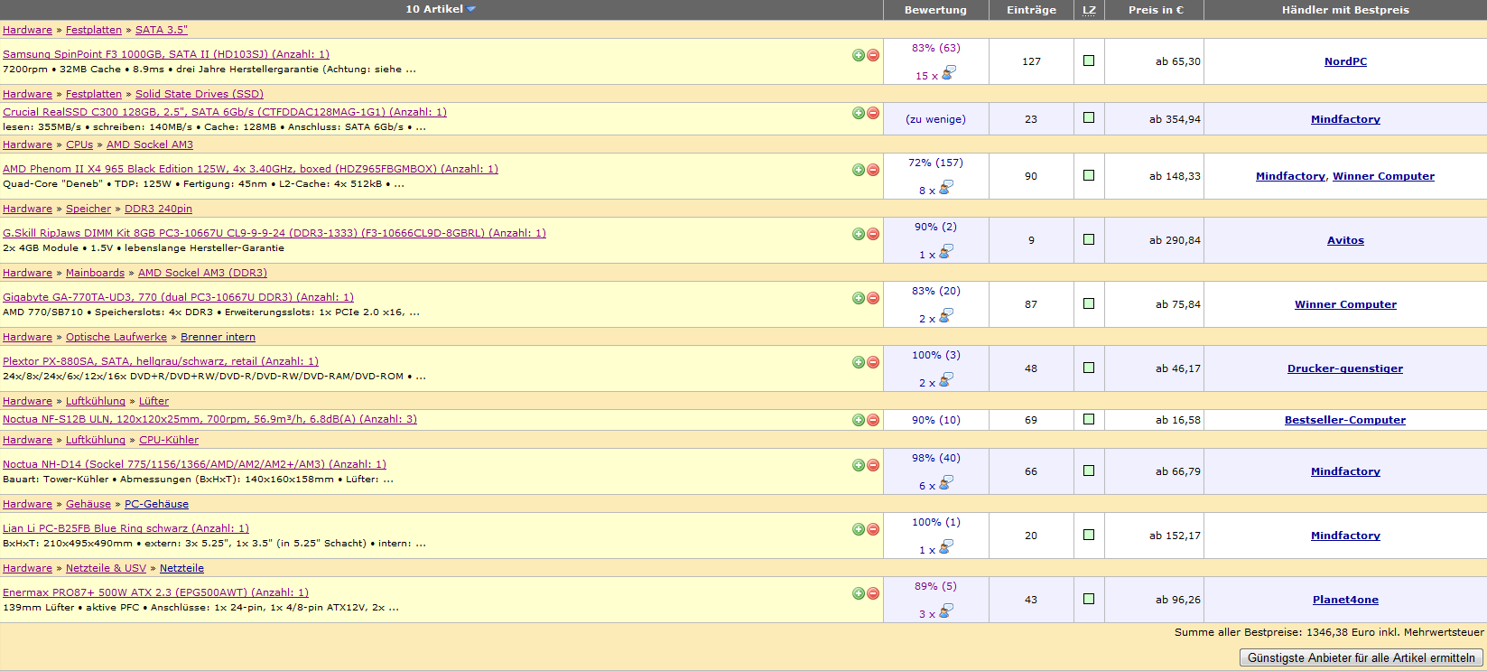Screen dimensions: 1487x671
Task: Open the Lian Li PC-B25FB Blue Ring link
Action: point(125,528)
